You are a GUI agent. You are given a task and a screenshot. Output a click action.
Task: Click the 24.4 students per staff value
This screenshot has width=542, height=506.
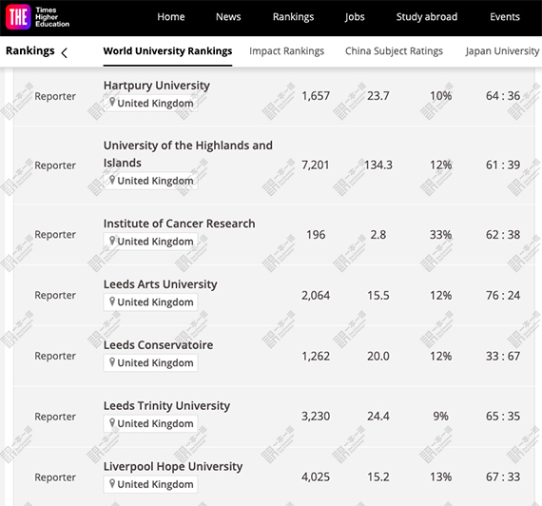378,416
